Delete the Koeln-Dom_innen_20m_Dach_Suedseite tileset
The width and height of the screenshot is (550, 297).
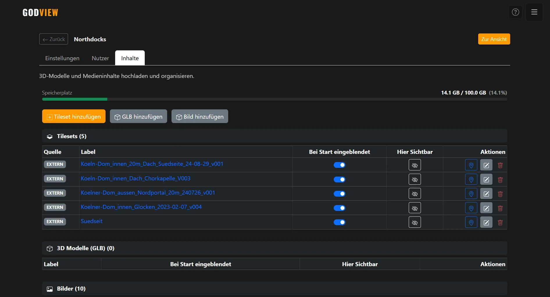point(500,166)
